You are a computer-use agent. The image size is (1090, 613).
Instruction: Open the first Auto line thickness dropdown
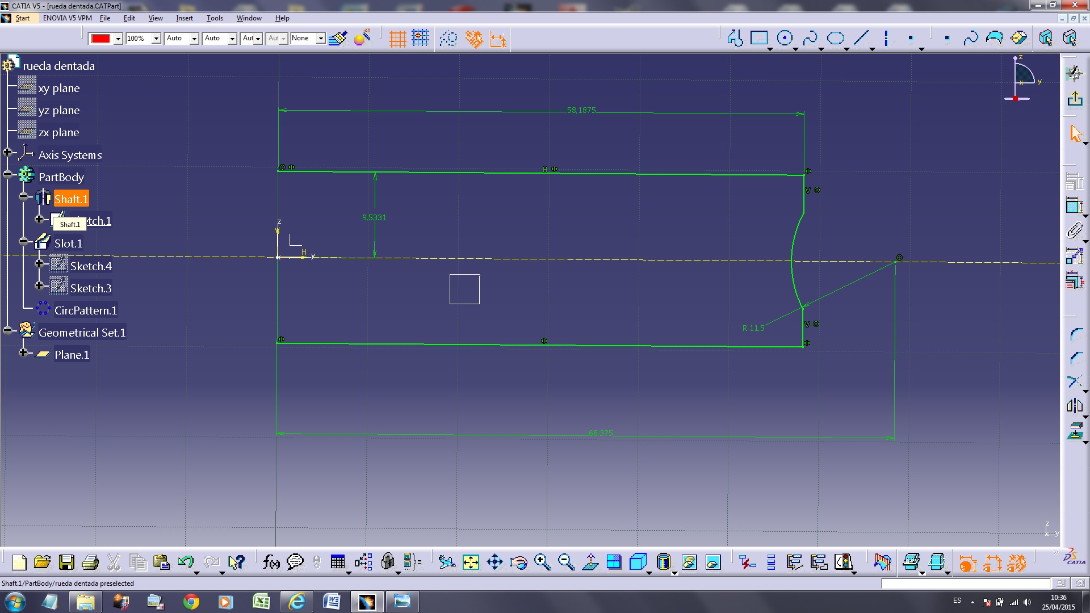pyautogui.click(x=194, y=39)
